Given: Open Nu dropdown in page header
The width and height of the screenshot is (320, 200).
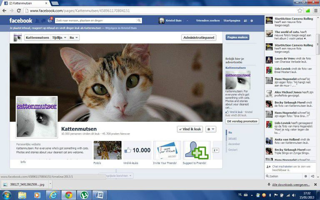Looking at the screenshot, I should [74, 37].
